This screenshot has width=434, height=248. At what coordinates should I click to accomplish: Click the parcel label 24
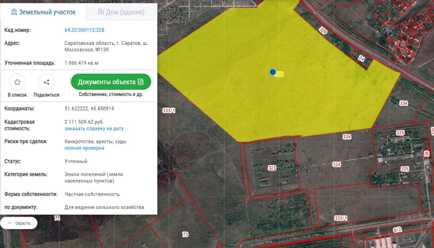pos(361,58)
